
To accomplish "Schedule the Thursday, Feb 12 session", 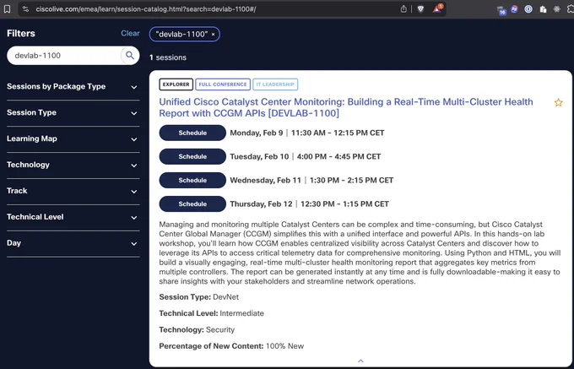I will click(x=192, y=203).
